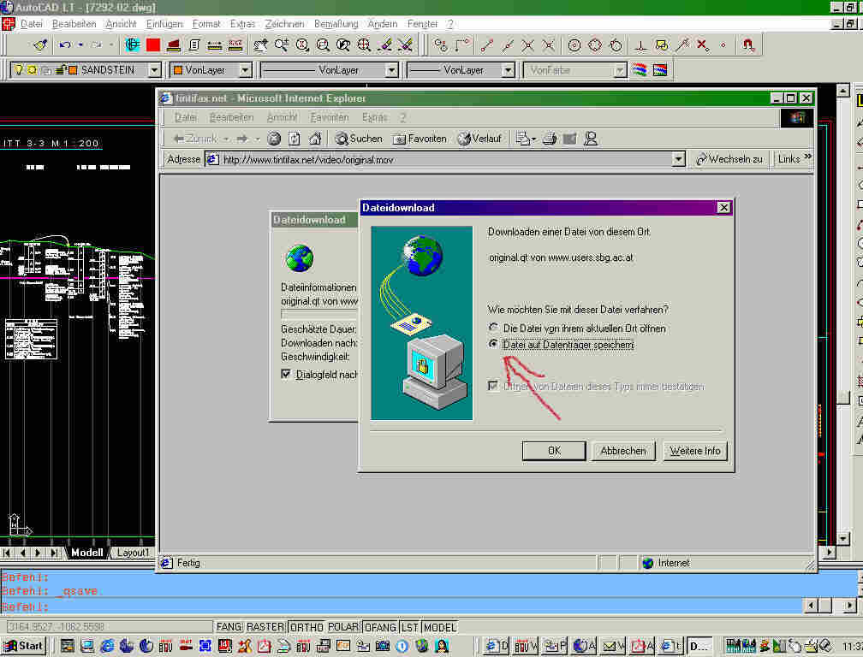Expand the VonLayer color dropdown
Viewport: 863px width, 657px height.
point(245,70)
